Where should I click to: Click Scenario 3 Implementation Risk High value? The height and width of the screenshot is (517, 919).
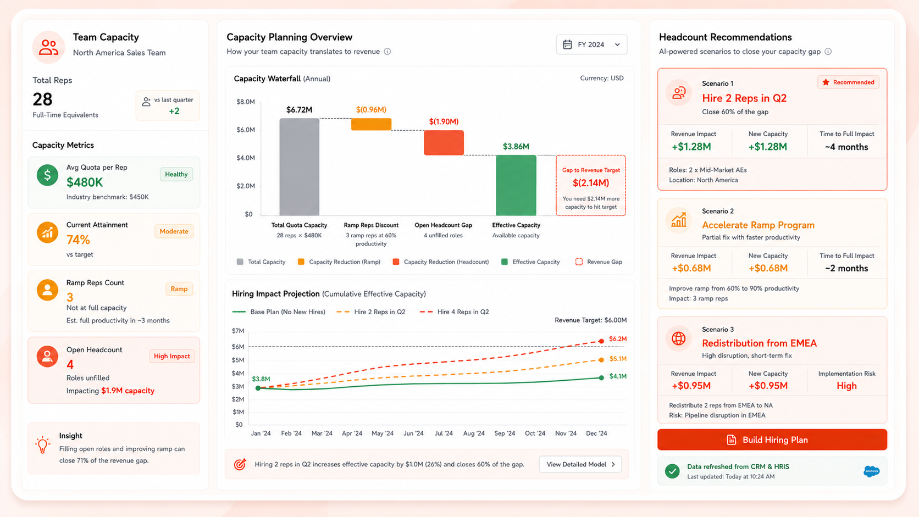(x=846, y=386)
